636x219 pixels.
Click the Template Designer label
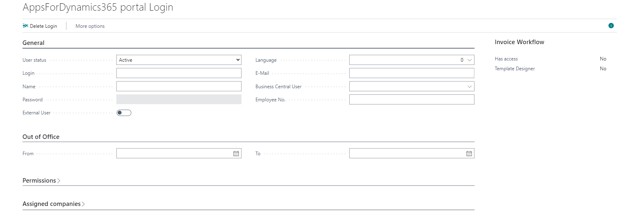pyautogui.click(x=515, y=69)
